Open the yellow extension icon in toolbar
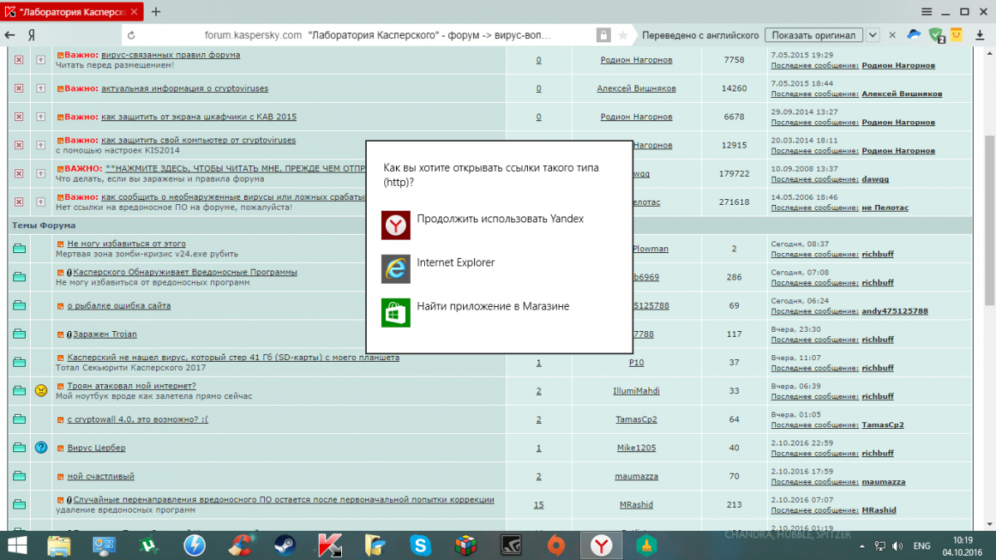Viewport: 996px width, 560px height. pos(957,35)
